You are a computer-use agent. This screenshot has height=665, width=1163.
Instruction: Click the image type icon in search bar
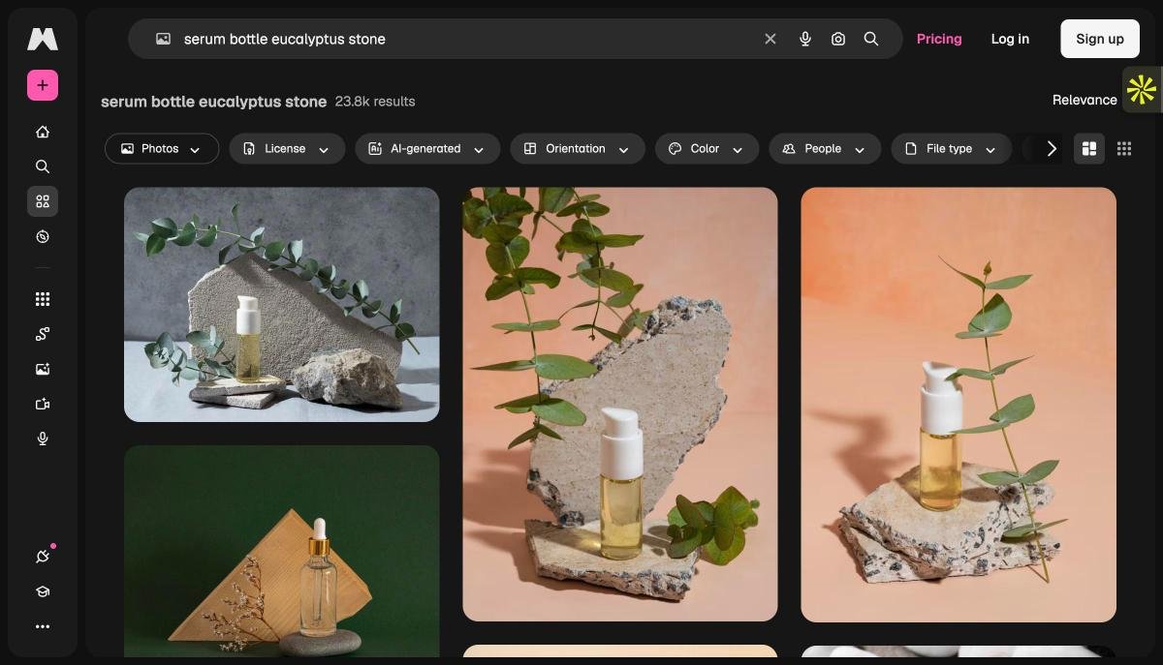164,39
